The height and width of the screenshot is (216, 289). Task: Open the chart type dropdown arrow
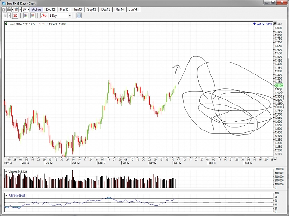[47, 15]
